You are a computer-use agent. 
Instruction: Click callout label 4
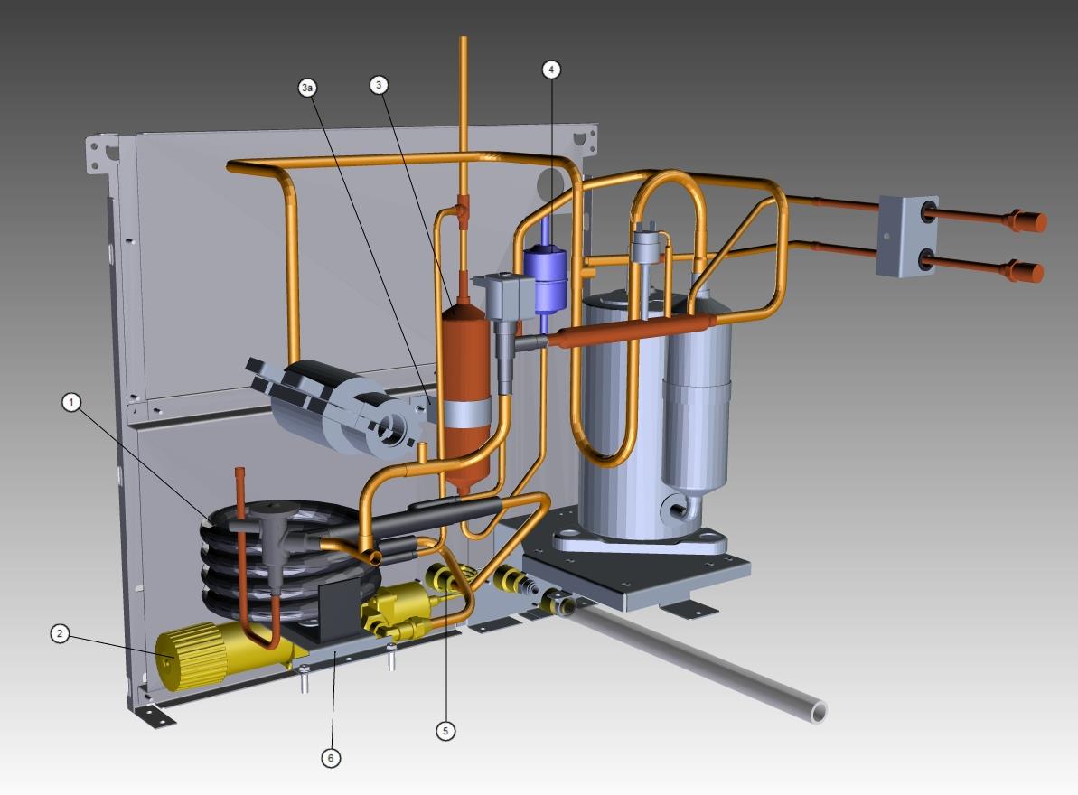tap(550, 70)
